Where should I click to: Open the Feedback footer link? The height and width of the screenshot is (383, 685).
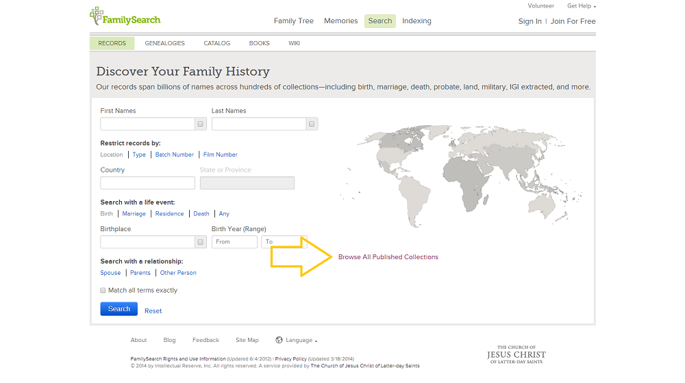pyautogui.click(x=206, y=340)
